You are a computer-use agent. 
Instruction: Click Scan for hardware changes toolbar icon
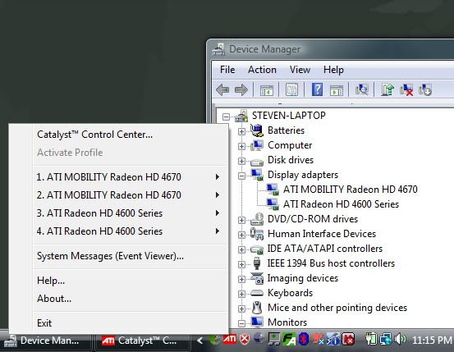point(362,89)
